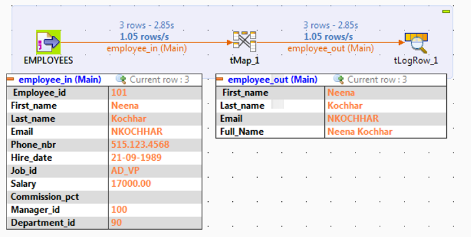This screenshot has height=237, width=471.
Task: Click the employee_out (Main) table title
Action: click(273, 79)
